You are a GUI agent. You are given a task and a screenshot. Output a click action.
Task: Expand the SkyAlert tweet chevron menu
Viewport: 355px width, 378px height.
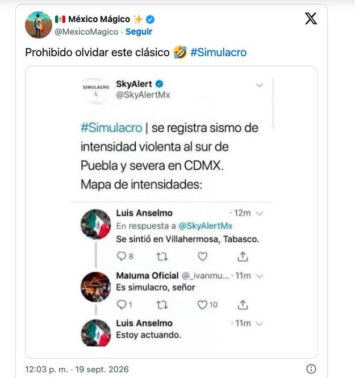click(x=260, y=85)
